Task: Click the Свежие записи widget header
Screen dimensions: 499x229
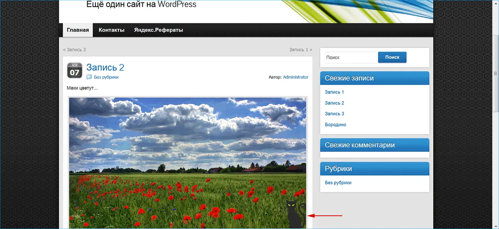Action: 375,78
